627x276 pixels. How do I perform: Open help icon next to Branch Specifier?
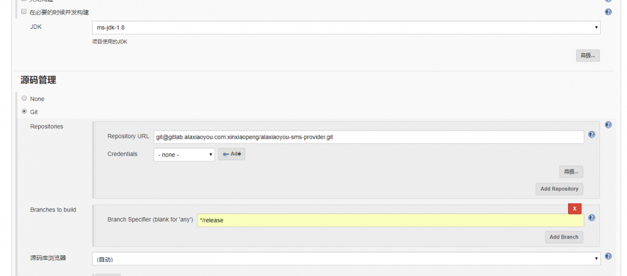pyautogui.click(x=592, y=218)
